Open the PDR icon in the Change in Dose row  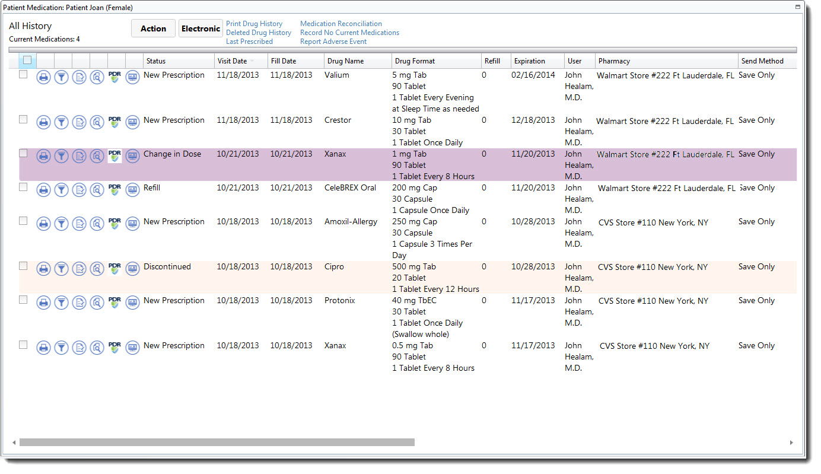[114, 156]
